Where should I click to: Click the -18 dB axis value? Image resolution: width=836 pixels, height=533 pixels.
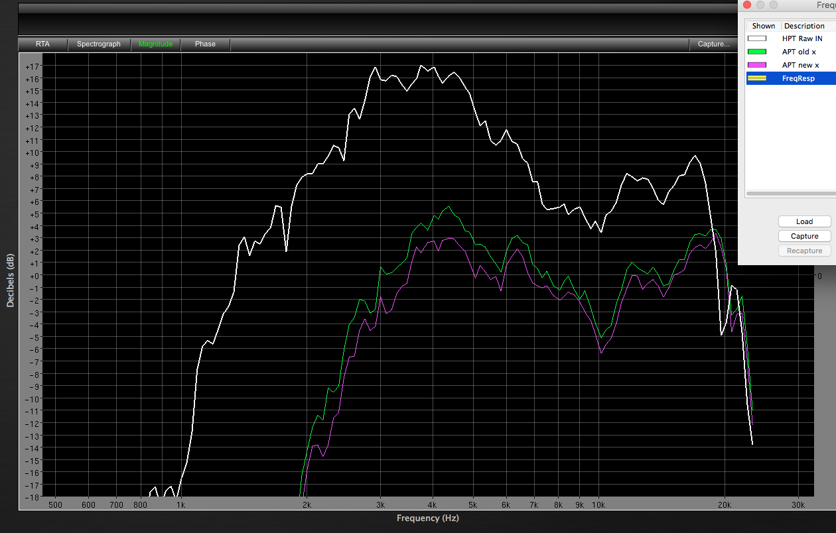[33, 497]
